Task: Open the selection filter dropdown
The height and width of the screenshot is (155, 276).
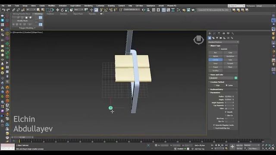Action: 31,9
